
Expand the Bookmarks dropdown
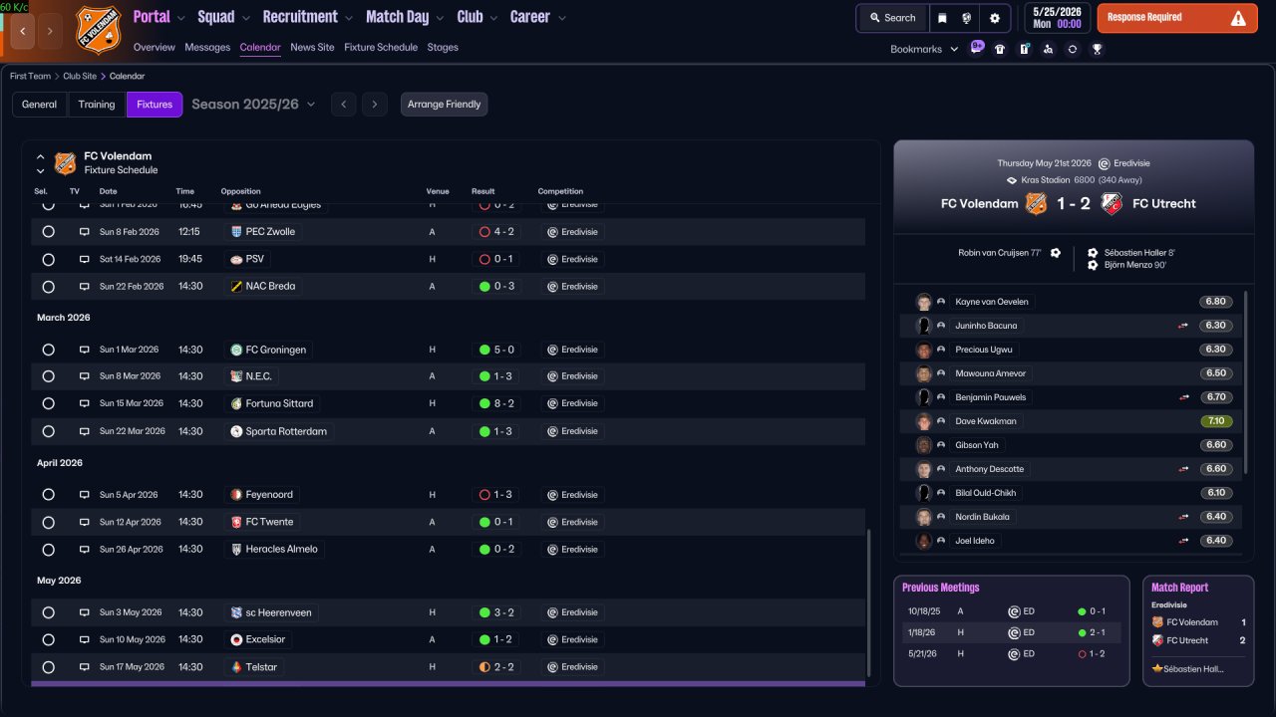(924, 49)
